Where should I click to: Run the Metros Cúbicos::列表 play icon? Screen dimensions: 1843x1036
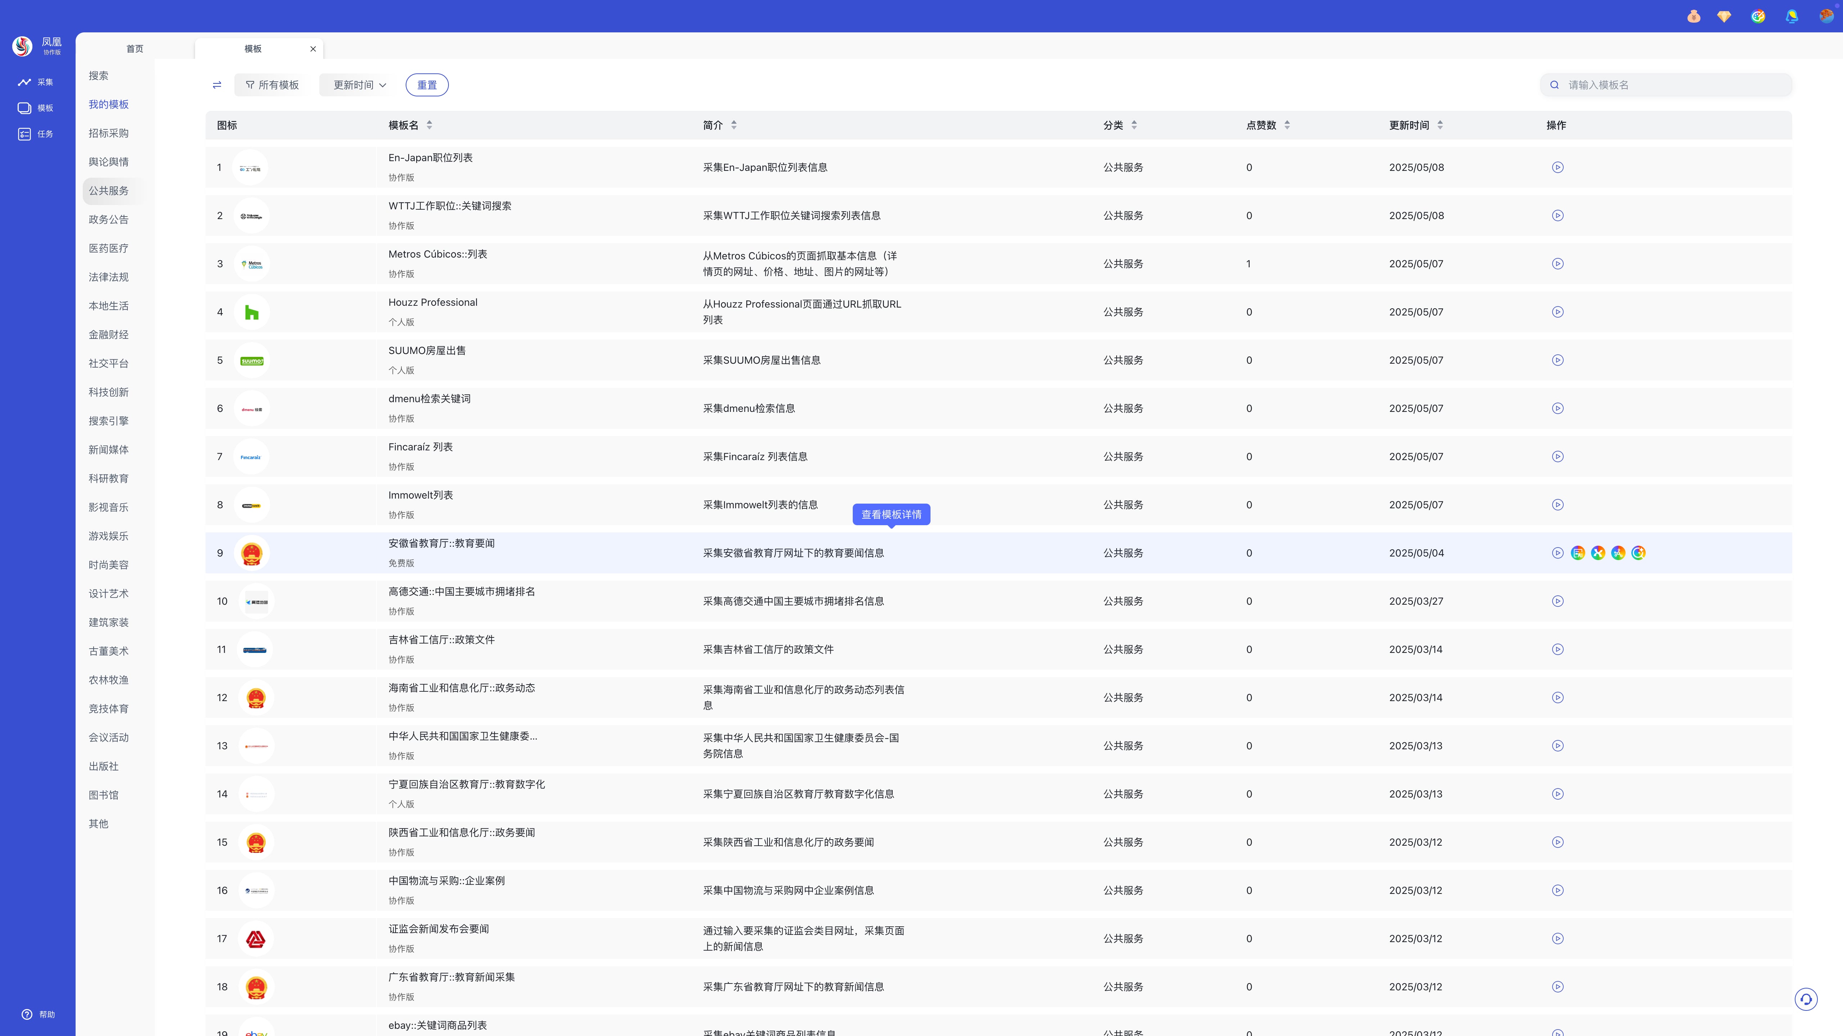point(1558,264)
